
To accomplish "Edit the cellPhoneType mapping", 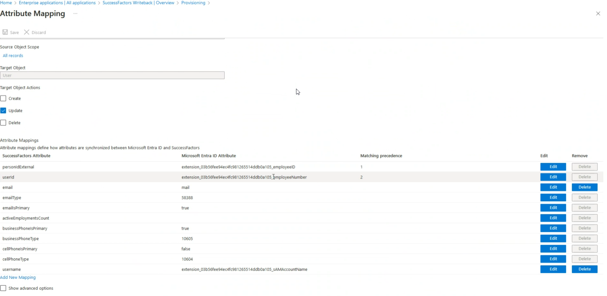I will [x=553, y=259].
